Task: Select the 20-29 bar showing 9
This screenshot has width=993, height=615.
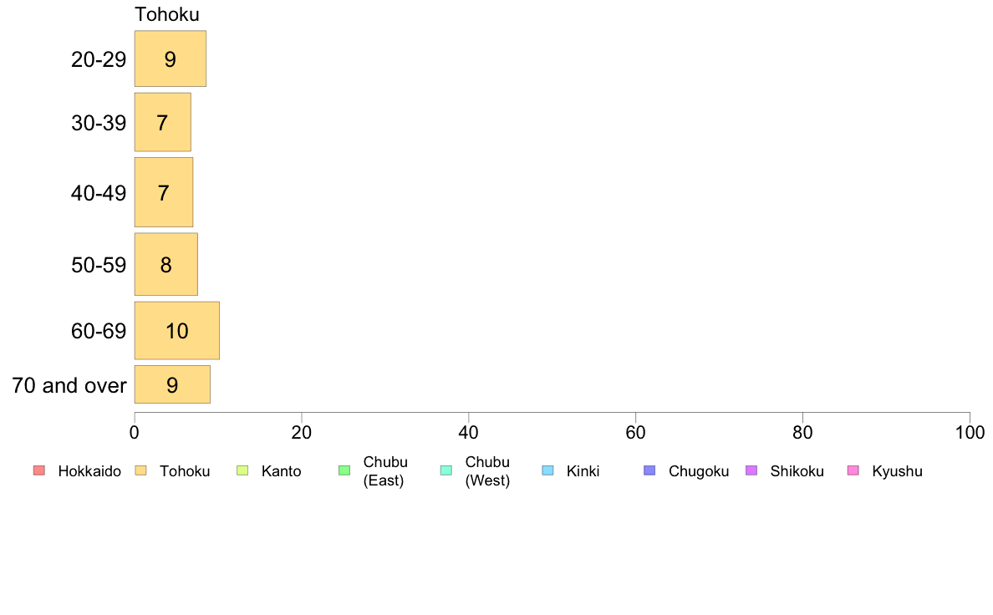Action: pos(171,58)
